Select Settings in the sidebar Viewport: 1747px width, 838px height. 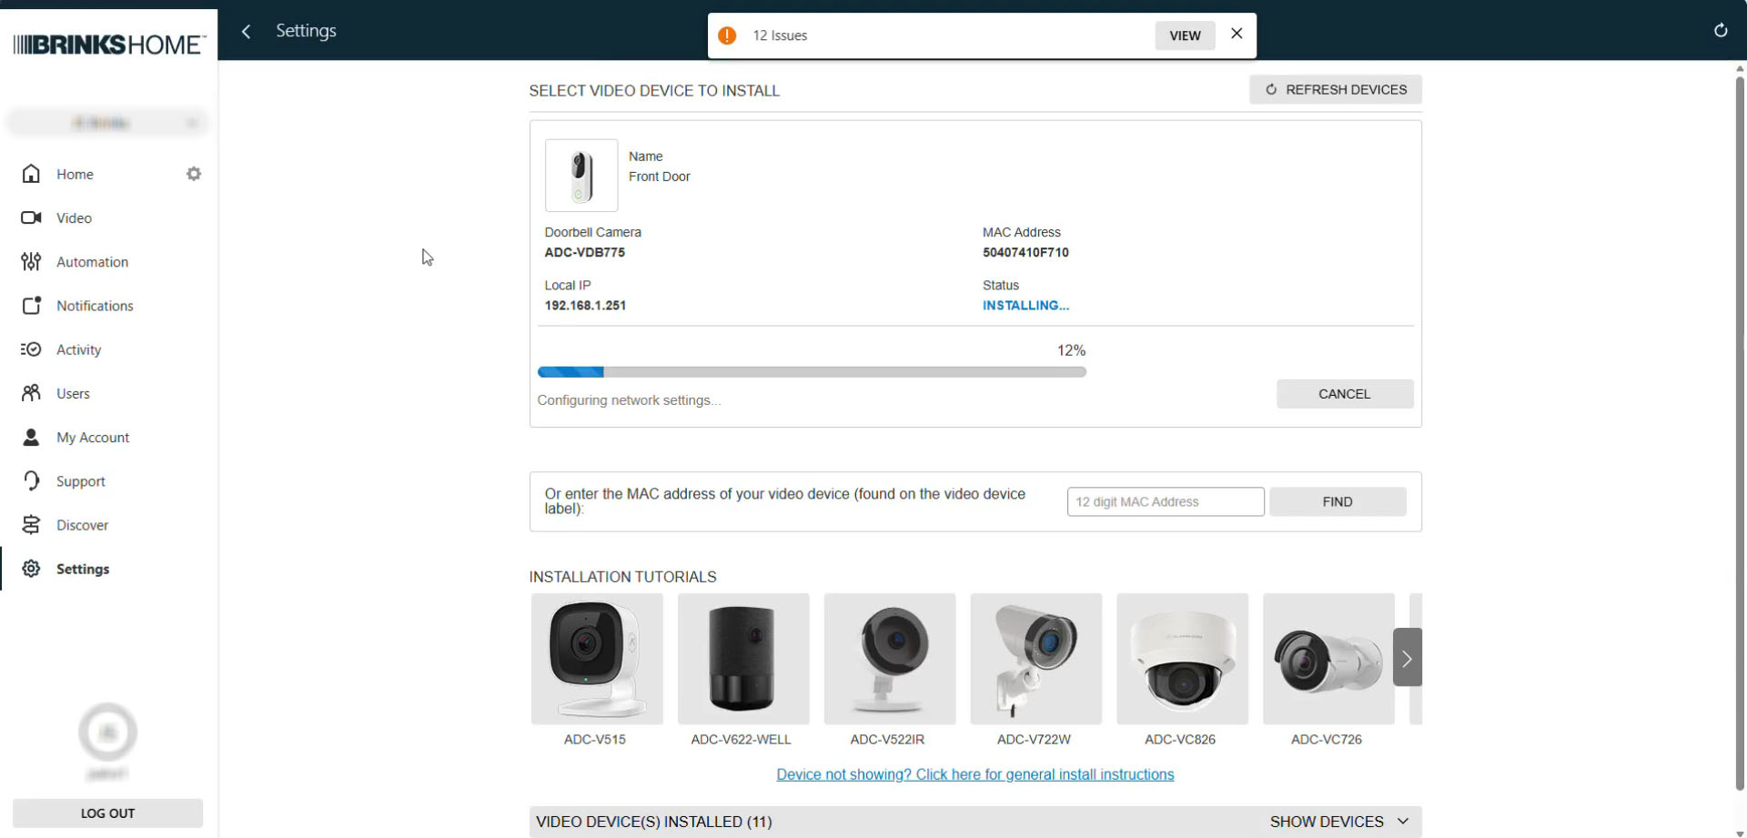click(83, 569)
